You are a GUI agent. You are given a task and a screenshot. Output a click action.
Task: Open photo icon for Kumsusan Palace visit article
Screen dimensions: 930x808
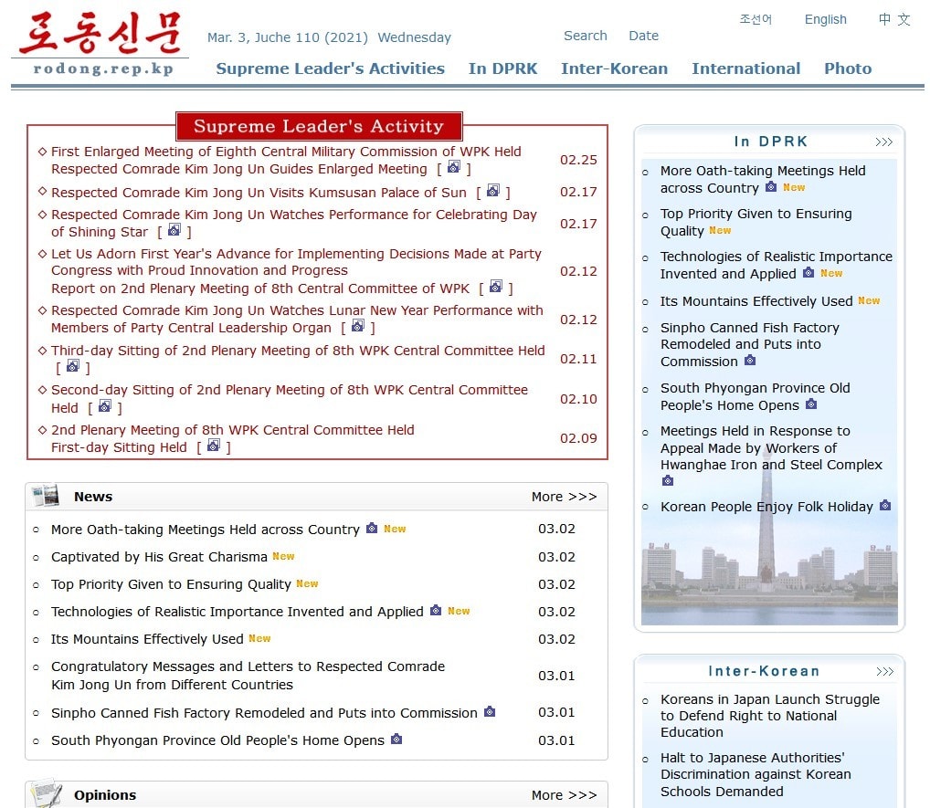pos(493,190)
